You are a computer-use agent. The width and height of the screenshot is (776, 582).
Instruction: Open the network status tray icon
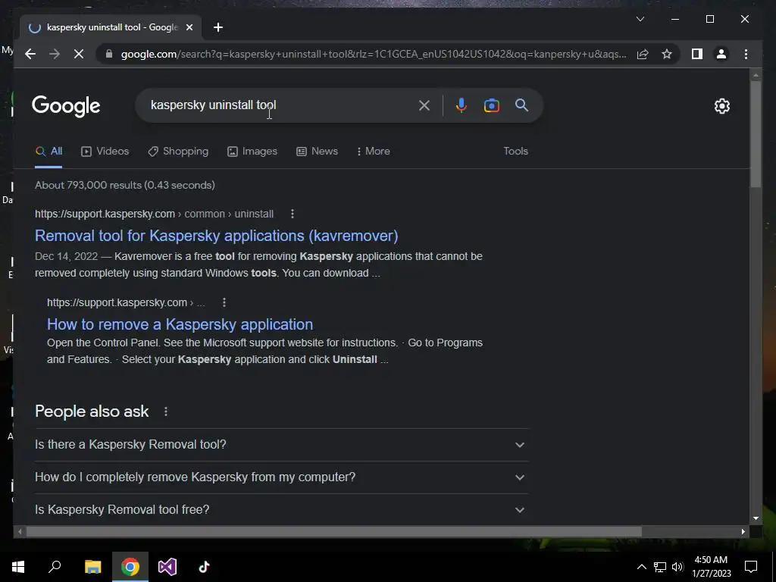660,567
